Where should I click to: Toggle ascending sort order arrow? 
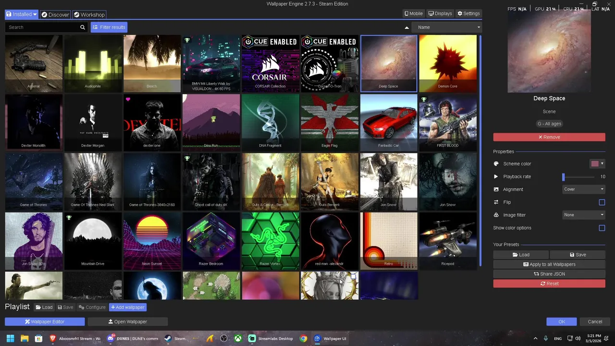click(407, 27)
